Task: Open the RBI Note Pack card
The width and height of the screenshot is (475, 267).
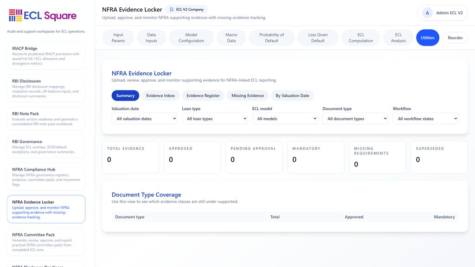Action: 46,119
